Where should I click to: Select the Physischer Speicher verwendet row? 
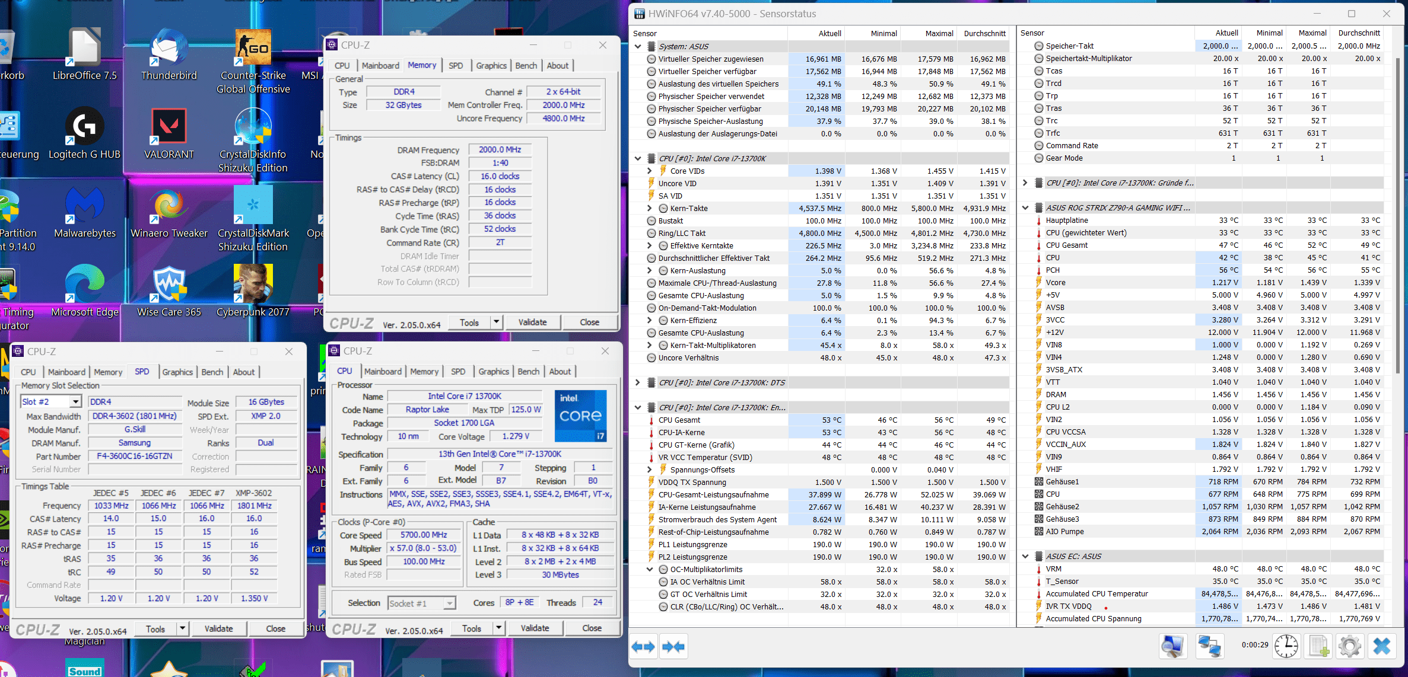(821, 96)
